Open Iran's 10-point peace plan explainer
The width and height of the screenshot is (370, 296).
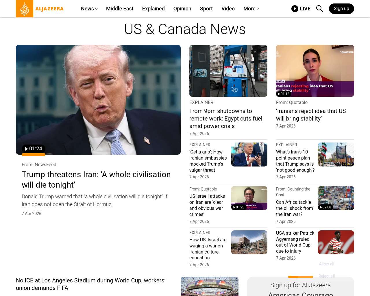point(295,161)
